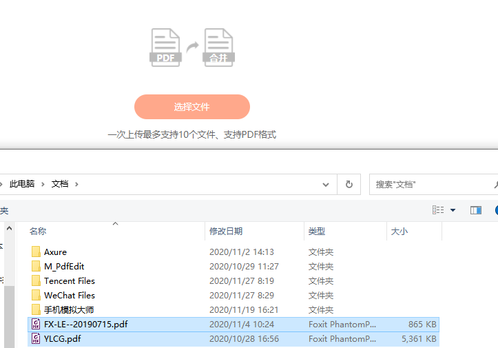
Task: Click the upload hint text about 10个文件
Action: pos(192,135)
